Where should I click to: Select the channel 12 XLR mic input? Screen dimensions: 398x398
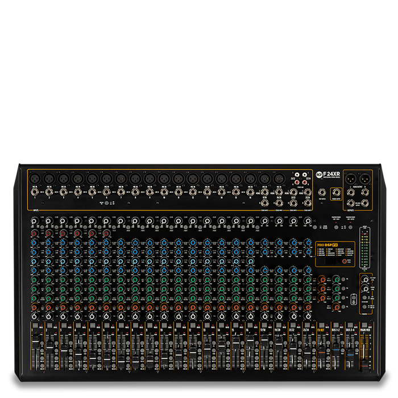point(193,179)
